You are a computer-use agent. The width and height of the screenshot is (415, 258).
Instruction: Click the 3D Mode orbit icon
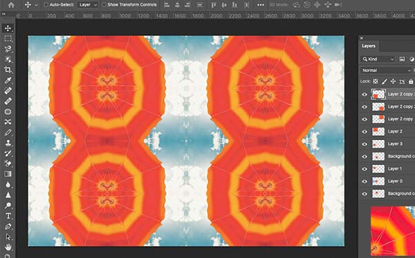coord(296,5)
